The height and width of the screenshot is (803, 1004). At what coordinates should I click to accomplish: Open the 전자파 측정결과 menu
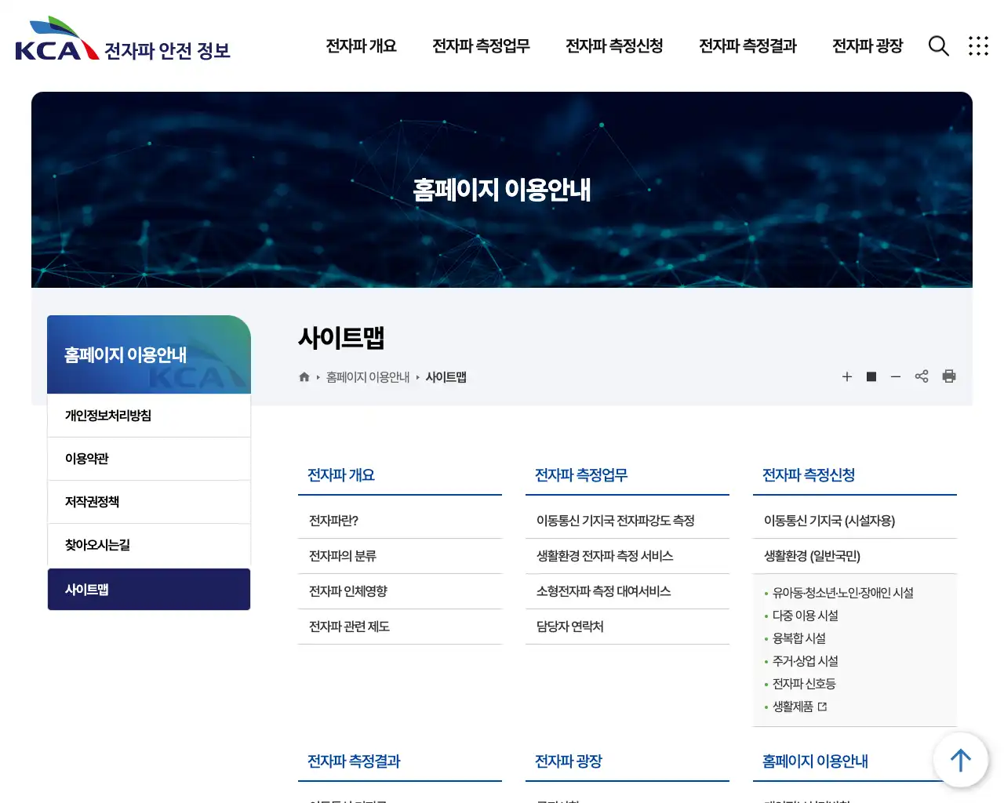click(747, 46)
